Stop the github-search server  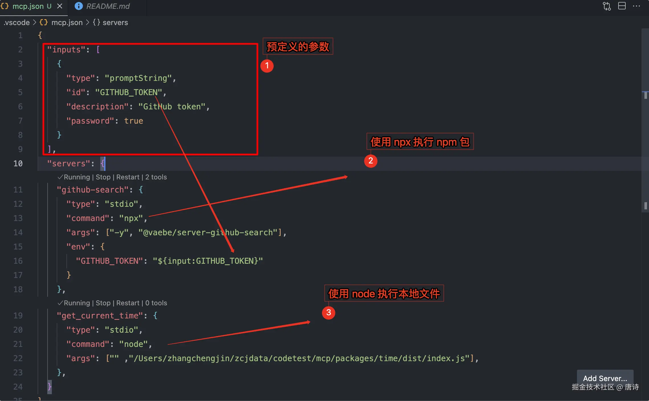tap(103, 177)
